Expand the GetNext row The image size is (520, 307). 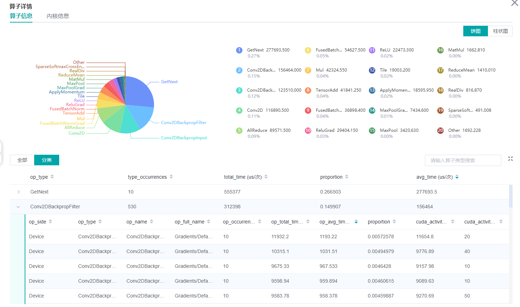click(x=19, y=192)
